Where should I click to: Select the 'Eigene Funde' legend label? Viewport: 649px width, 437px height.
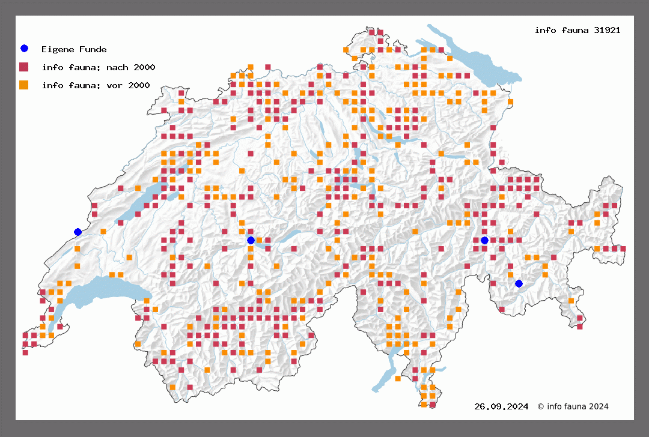tap(74, 49)
